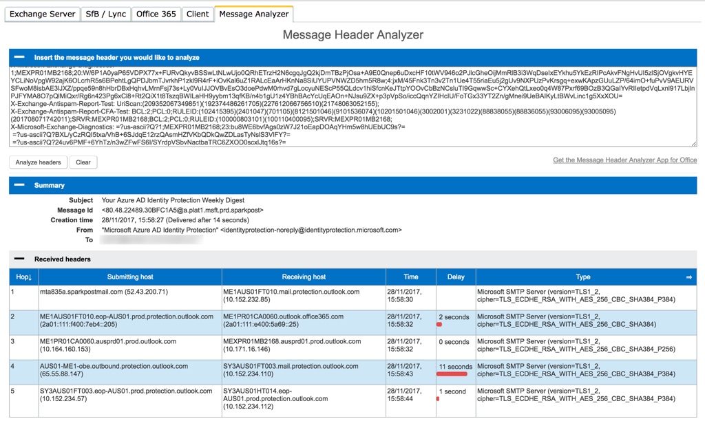Click the 2 seconds delay bar
This screenshot has height=421, width=705.
coord(439,325)
